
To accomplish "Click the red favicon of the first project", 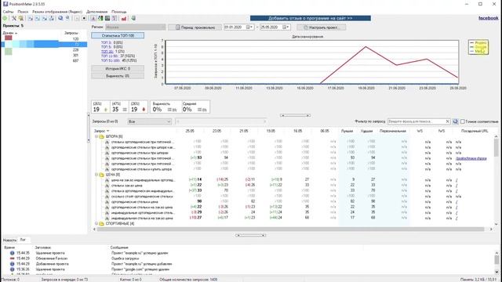I will pos(9,38).
